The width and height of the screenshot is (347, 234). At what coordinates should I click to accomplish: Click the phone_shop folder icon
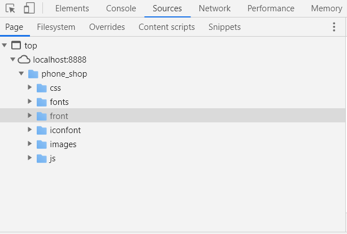[x=33, y=74]
